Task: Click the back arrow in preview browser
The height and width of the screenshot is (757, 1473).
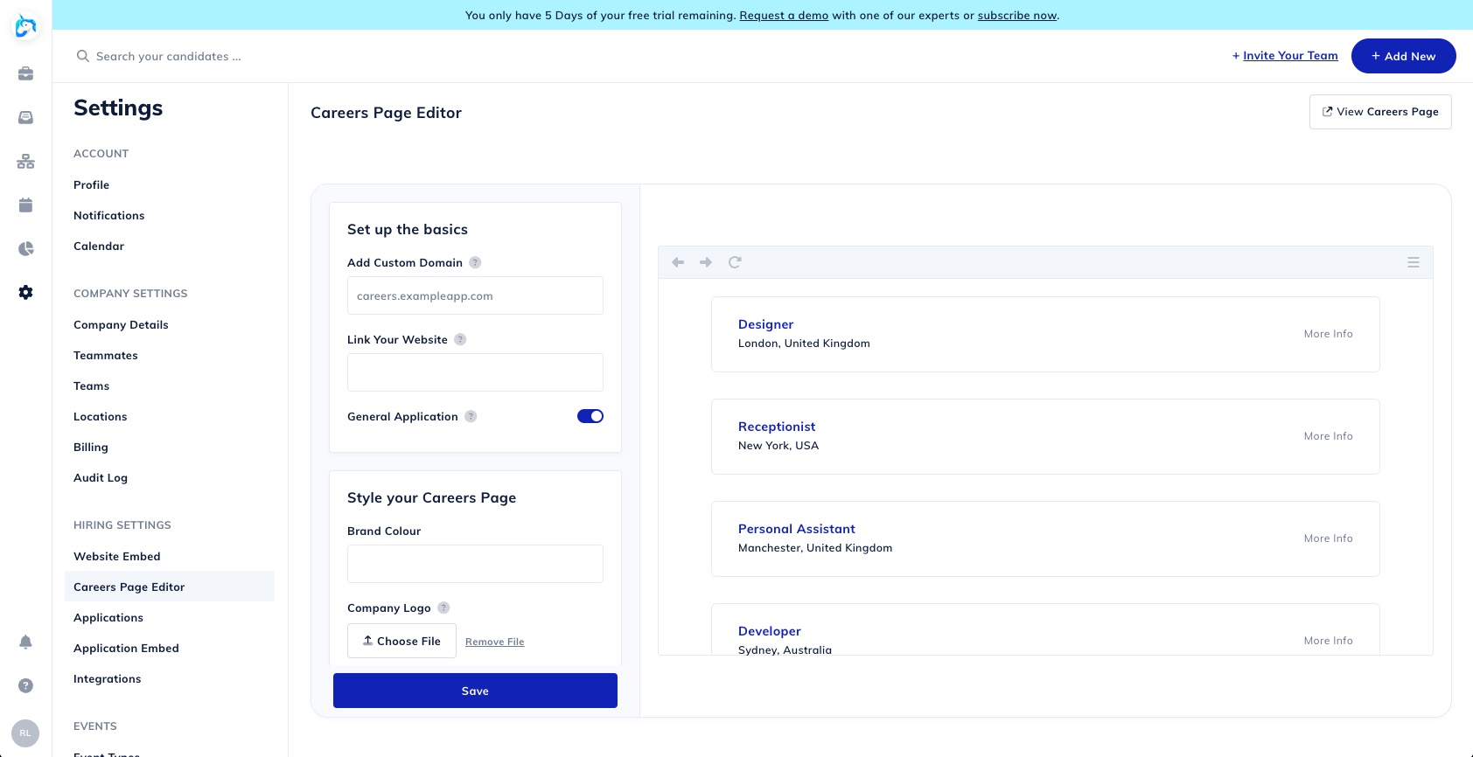Action: pyautogui.click(x=678, y=262)
